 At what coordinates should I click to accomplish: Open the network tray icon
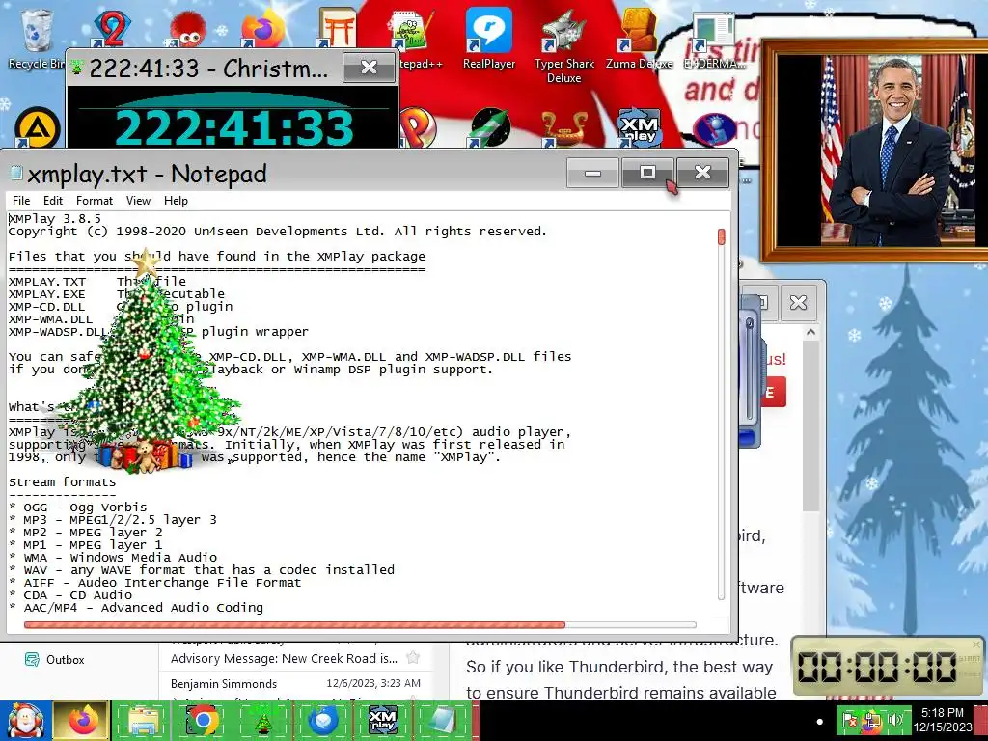click(872, 720)
